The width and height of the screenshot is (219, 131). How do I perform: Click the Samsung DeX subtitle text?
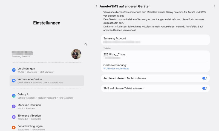click(x=40, y=83)
